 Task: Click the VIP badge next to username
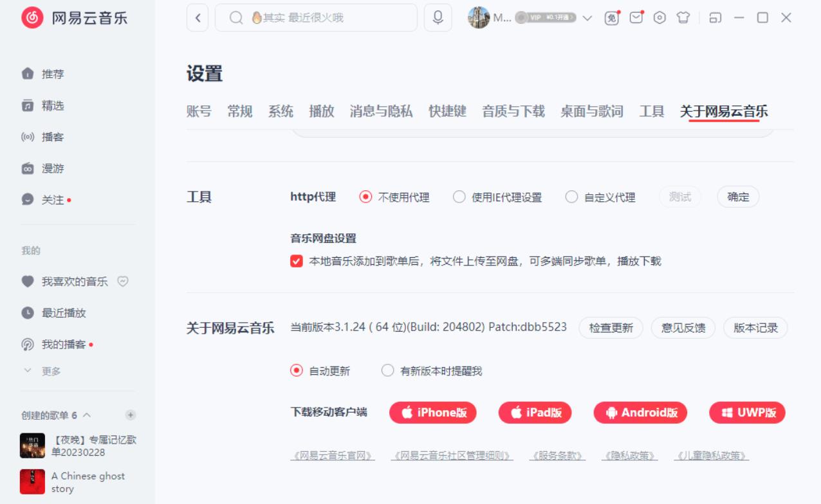pyautogui.click(x=546, y=18)
